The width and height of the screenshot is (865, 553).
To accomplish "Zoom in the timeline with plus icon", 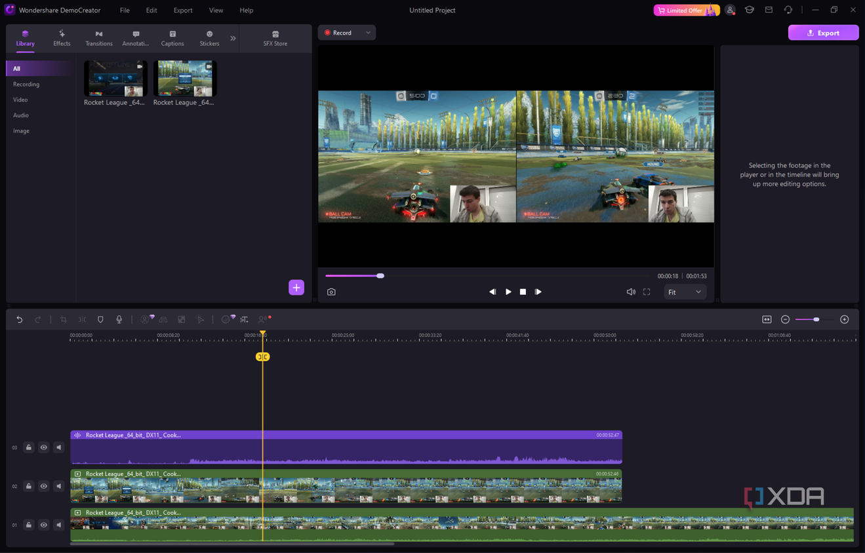I will tap(845, 320).
